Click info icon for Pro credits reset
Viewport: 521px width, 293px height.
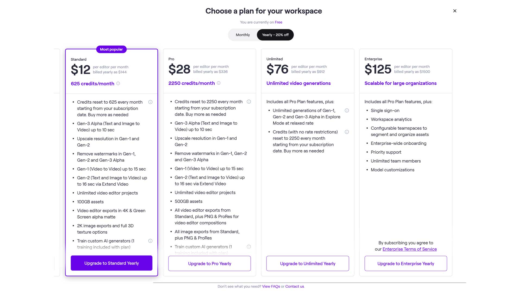click(249, 102)
